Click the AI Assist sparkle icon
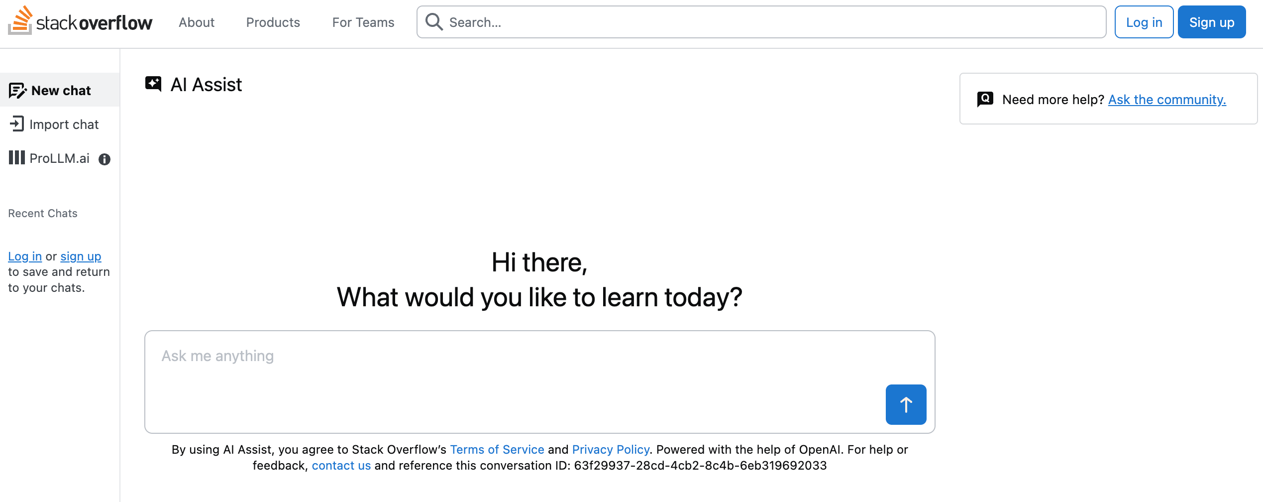 (153, 84)
